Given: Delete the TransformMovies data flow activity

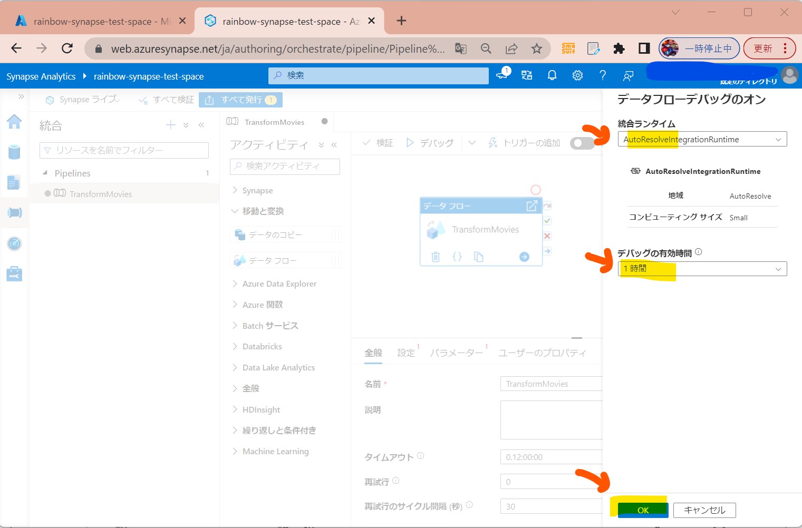Looking at the screenshot, I should pyautogui.click(x=436, y=257).
